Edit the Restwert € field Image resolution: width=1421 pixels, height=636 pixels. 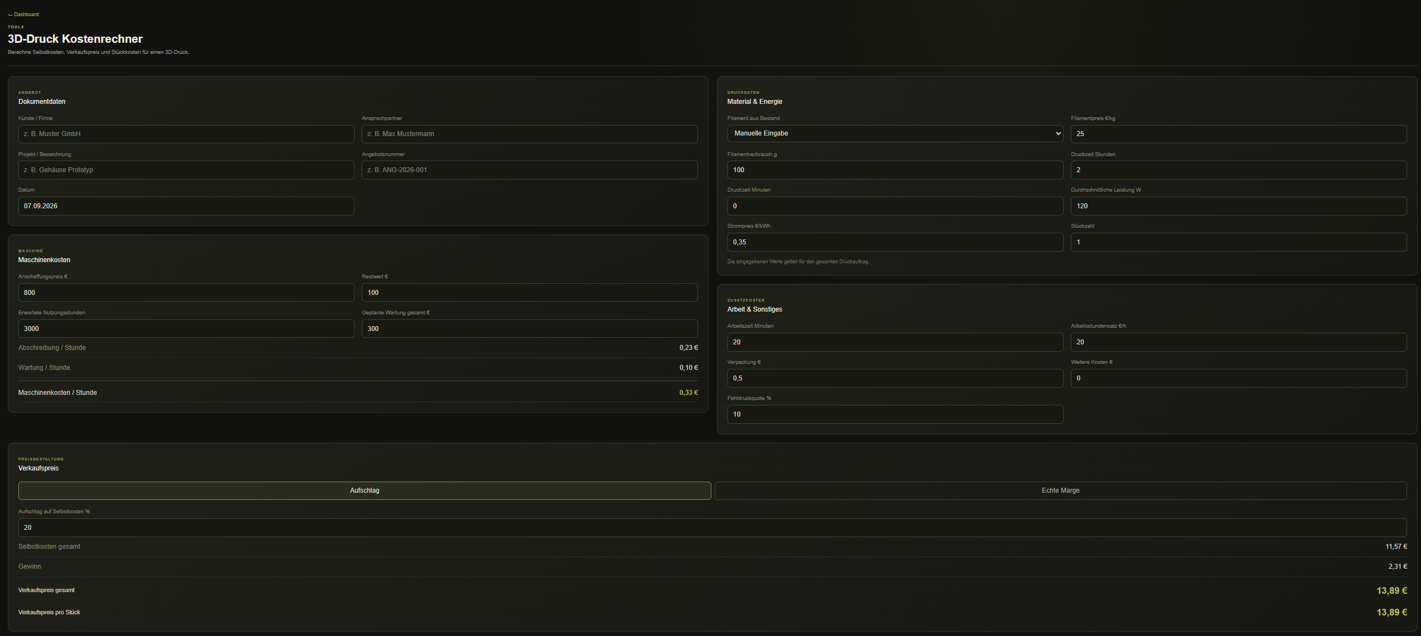tap(530, 293)
